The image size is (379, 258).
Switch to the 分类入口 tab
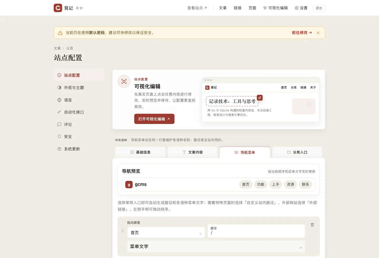[297, 152]
